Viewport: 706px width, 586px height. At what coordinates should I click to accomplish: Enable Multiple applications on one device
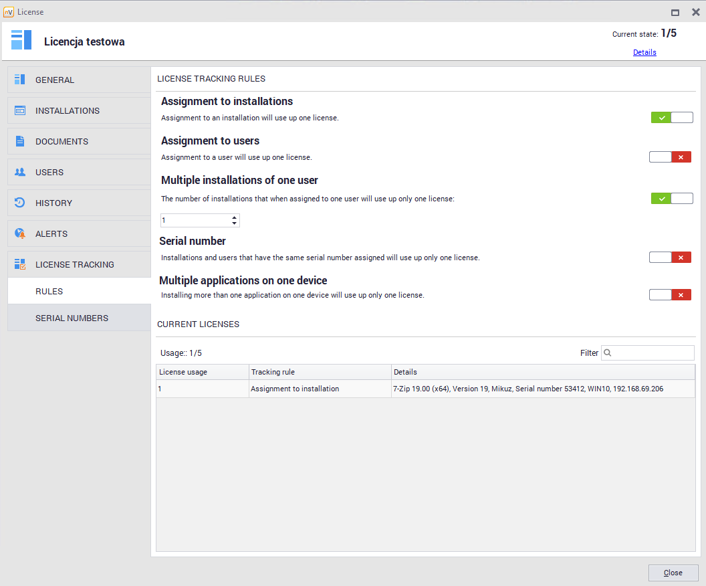click(x=670, y=295)
